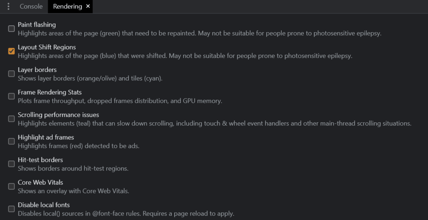The image size is (428, 220).
Task: Close the Rendering tab
Action: [x=88, y=6]
